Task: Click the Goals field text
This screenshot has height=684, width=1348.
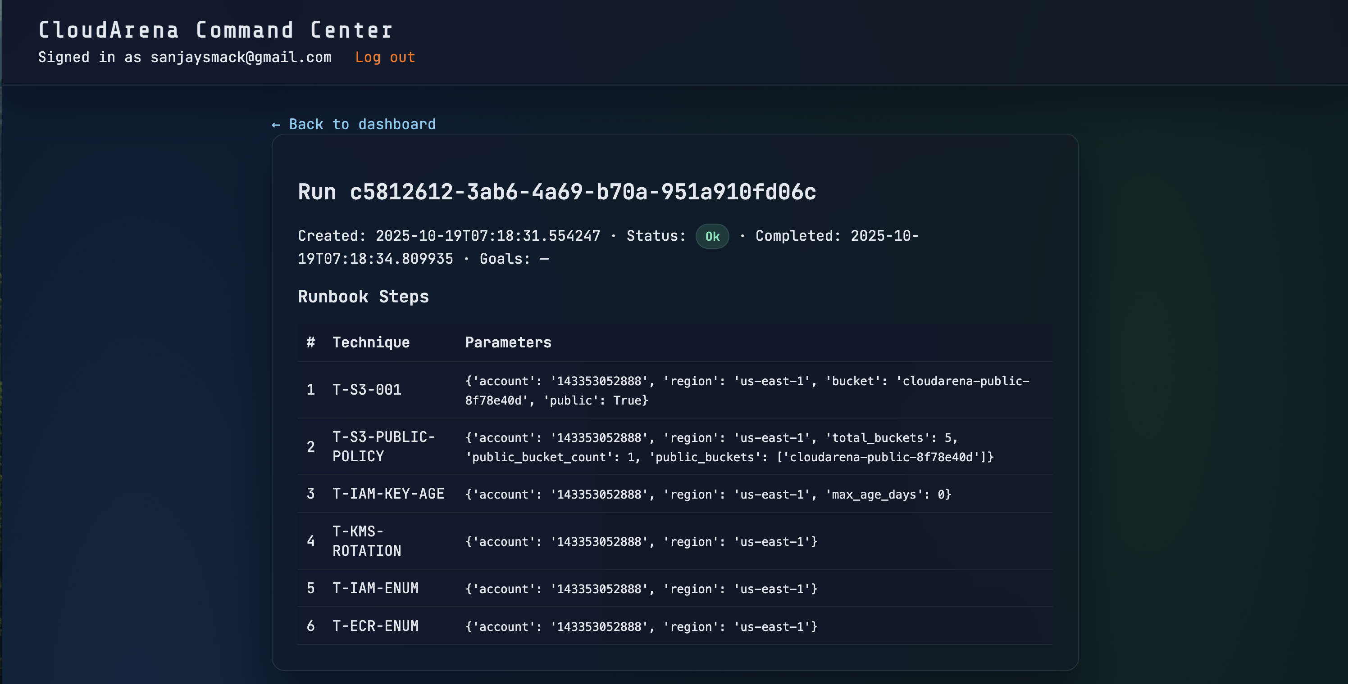Action: 514,259
